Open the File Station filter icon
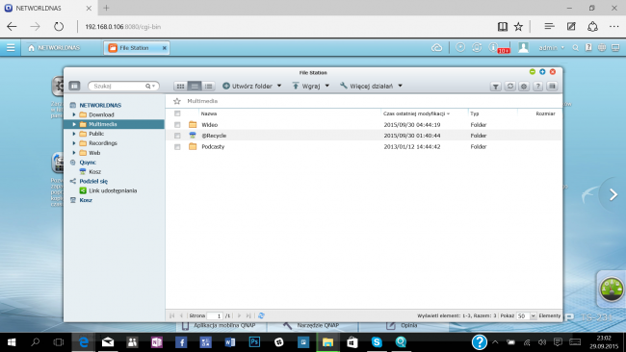This screenshot has height=352, width=626. (495, 87)
